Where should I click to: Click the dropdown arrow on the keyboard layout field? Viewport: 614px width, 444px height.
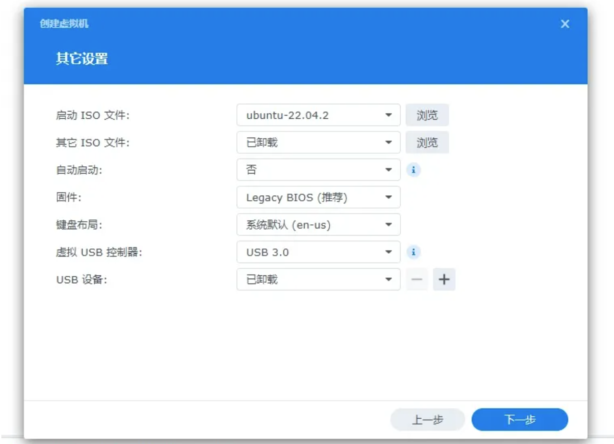tap(388, 224)
